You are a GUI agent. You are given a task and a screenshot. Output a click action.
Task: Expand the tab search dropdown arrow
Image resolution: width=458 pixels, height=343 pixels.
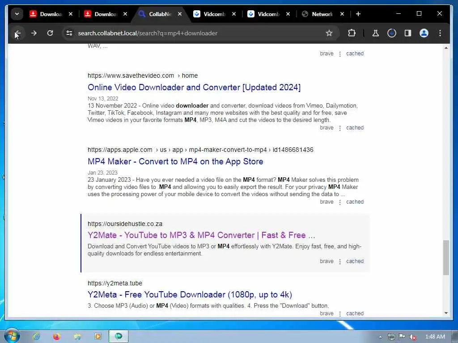pos(17,14)
